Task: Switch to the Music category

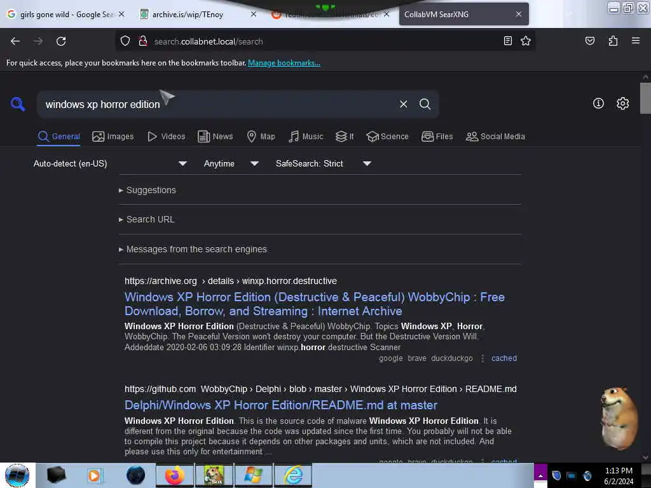Action: [306, 137]
